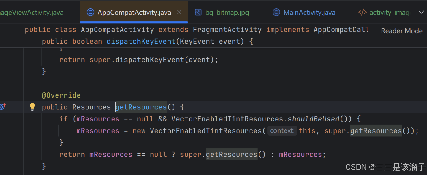This screenshot has height=175, width=427.
Task: Click dispatchKeyEvent in the sticky header line
Action: [141, 41]
